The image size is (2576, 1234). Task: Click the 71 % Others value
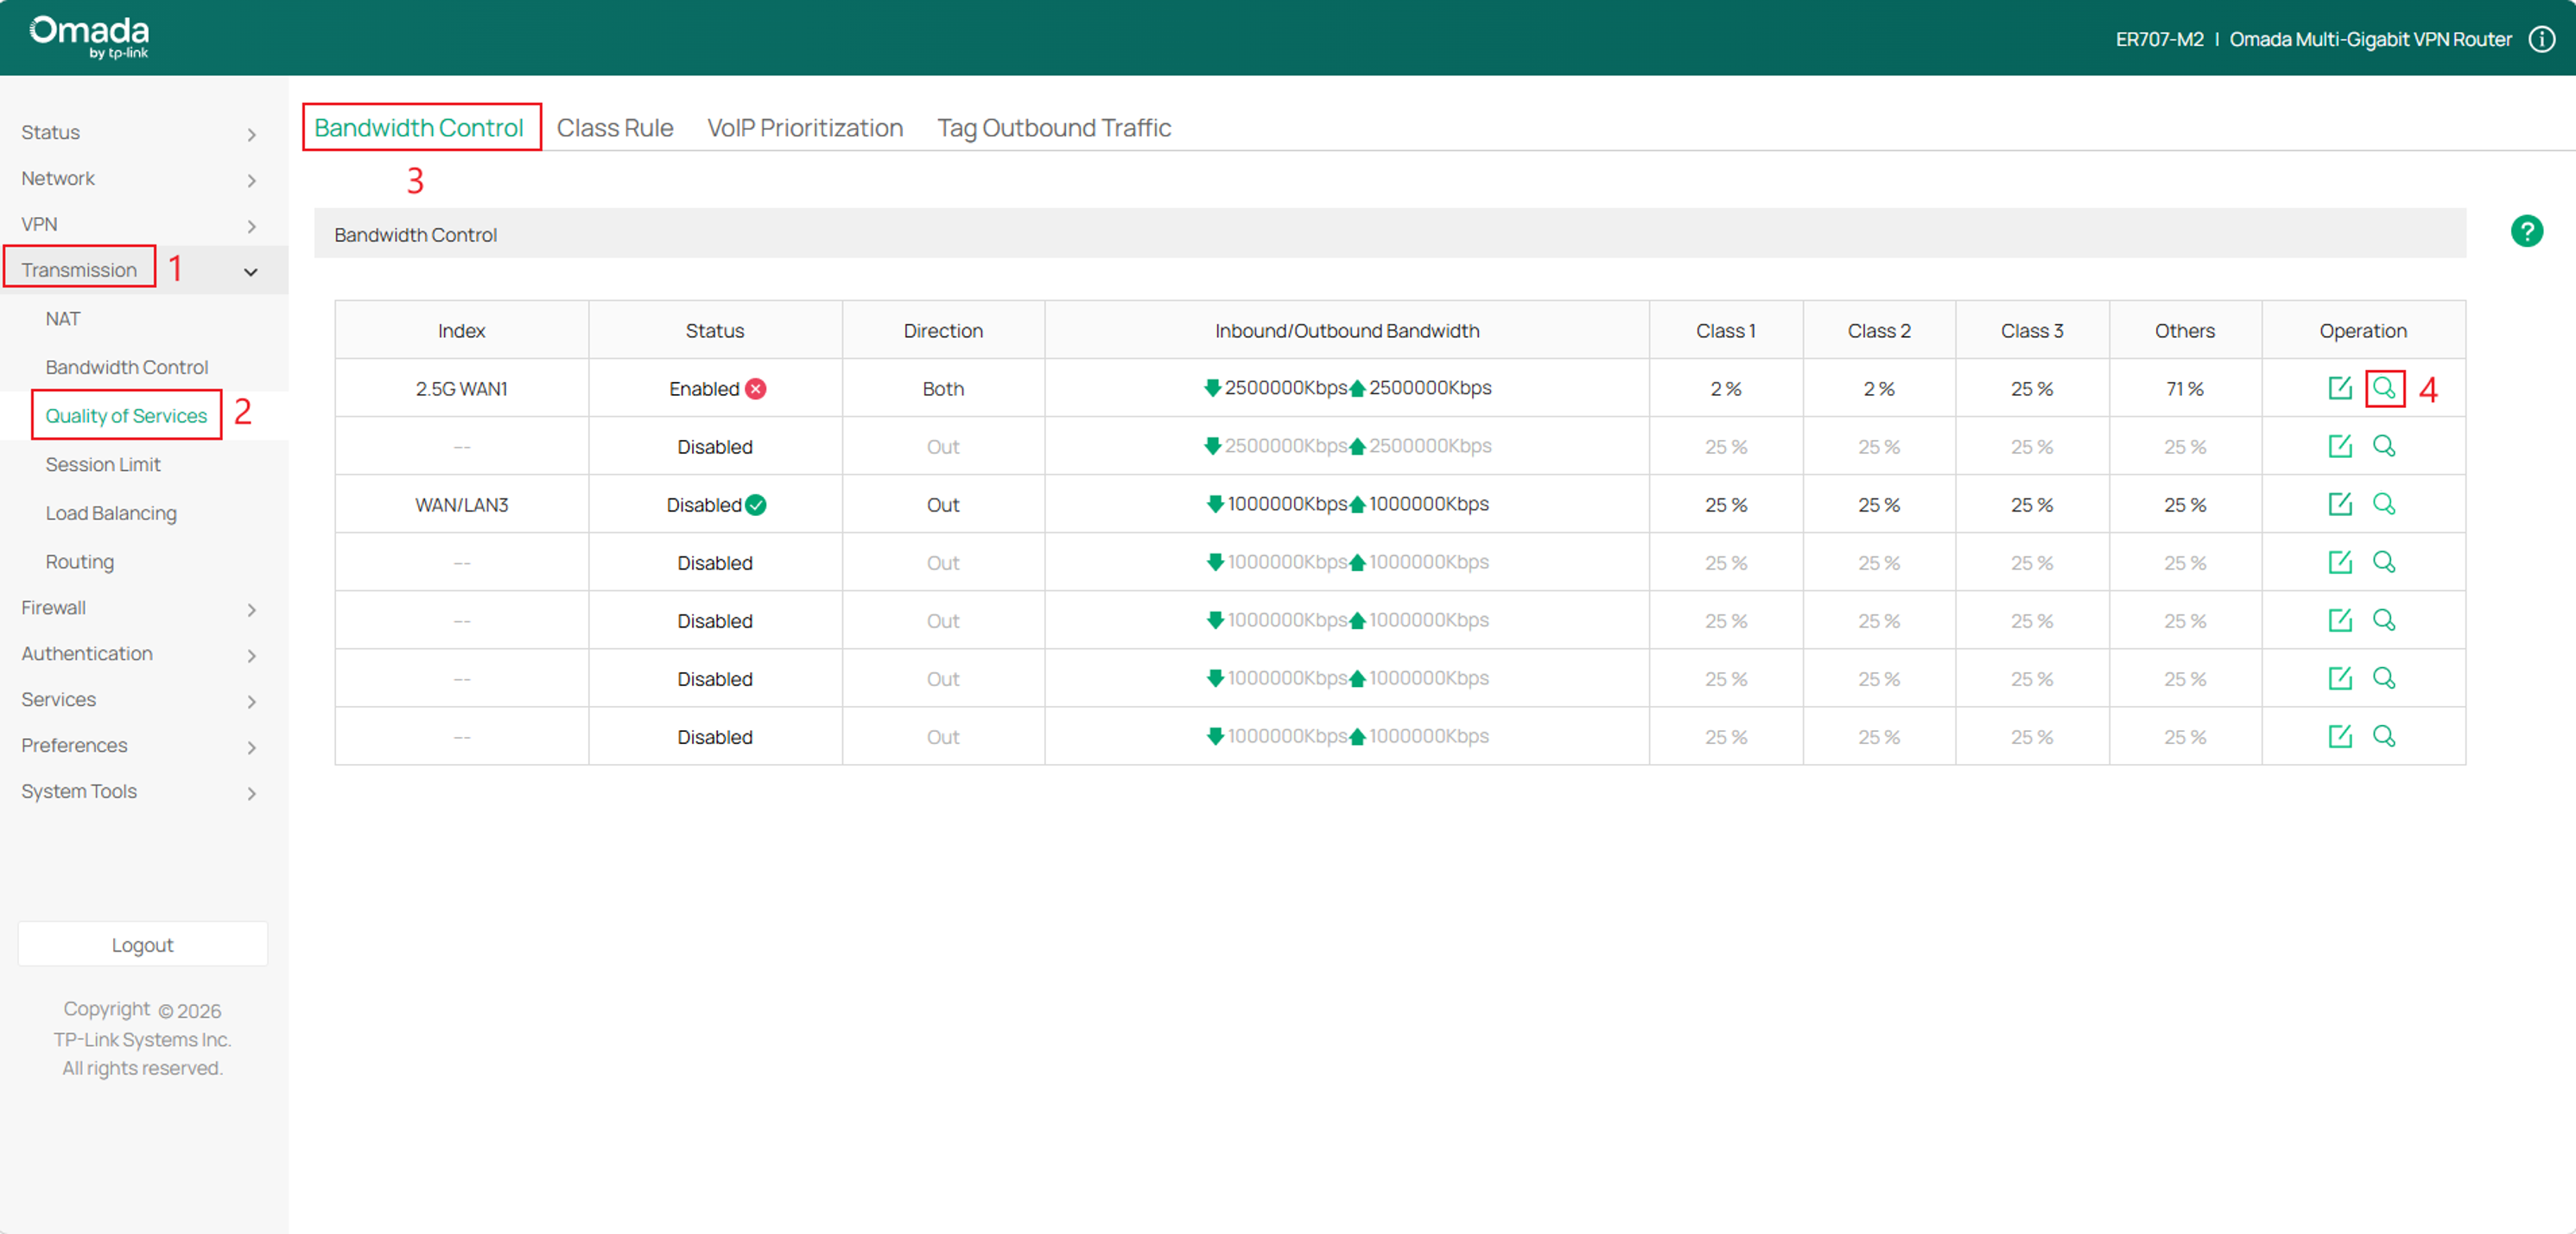tap(2185, 388)
